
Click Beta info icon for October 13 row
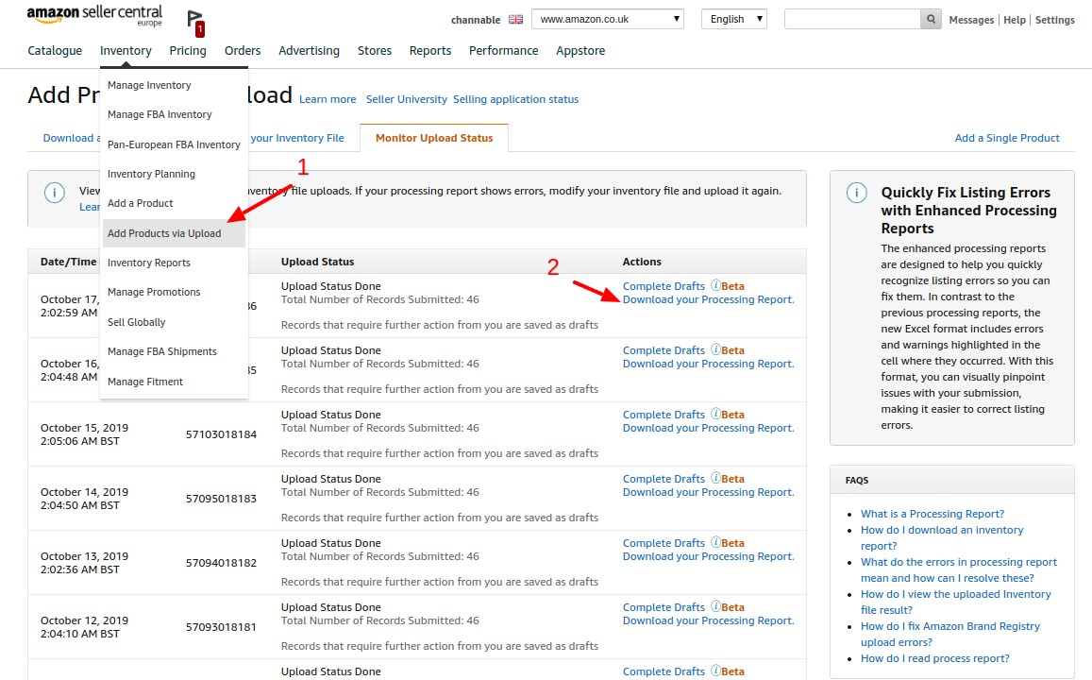pyautogui.click(x=715, y=542)
